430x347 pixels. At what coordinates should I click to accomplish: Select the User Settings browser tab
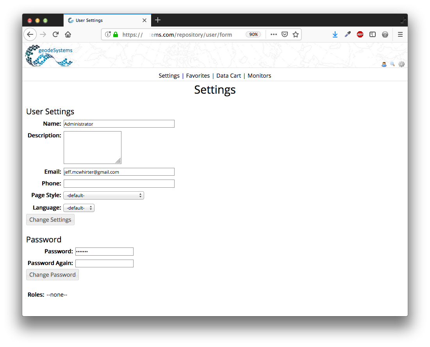tap(107, 20)
